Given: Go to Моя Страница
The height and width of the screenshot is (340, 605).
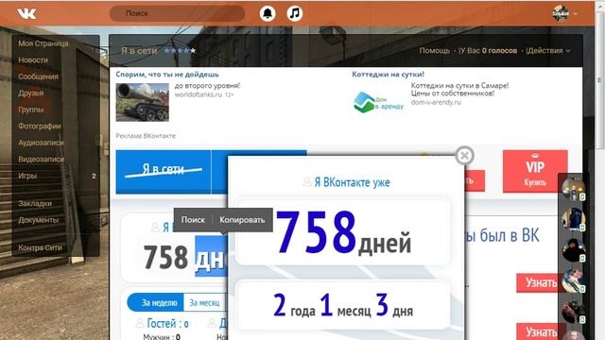Looking at the screenshot, I should click(43, 43).
